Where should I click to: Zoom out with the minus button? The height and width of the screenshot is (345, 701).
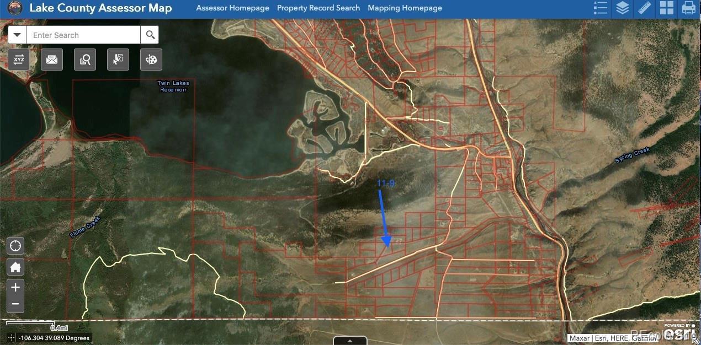15,304
